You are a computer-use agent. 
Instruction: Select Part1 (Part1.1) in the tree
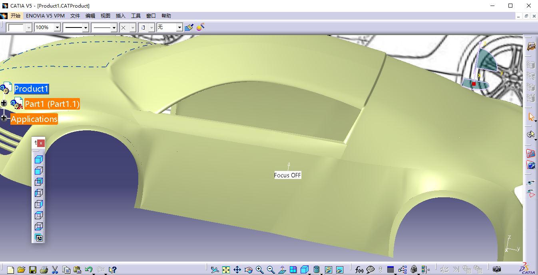(x=52, y=104)
